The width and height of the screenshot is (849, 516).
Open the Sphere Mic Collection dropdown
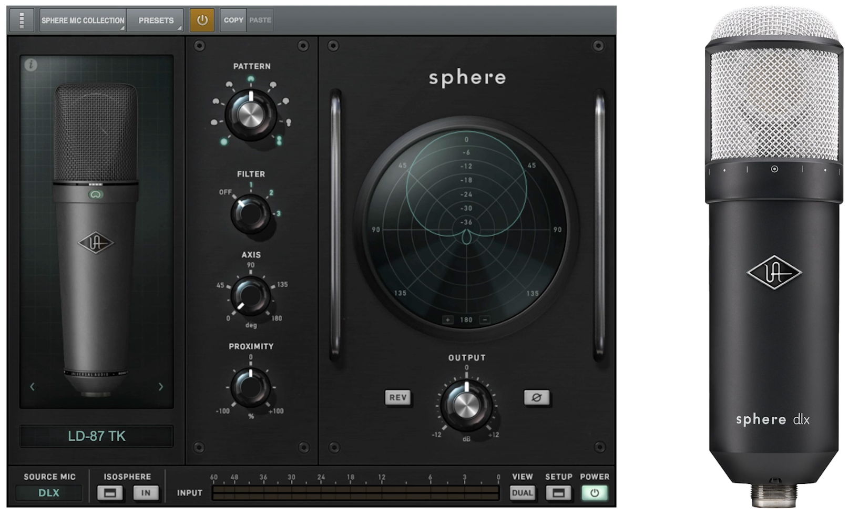(x=83, y=20)
